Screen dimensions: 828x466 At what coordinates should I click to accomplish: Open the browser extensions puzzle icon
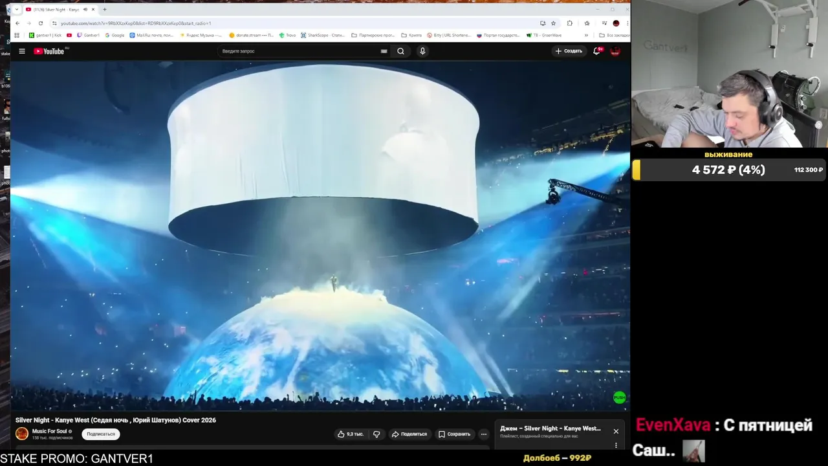(570, 23)
